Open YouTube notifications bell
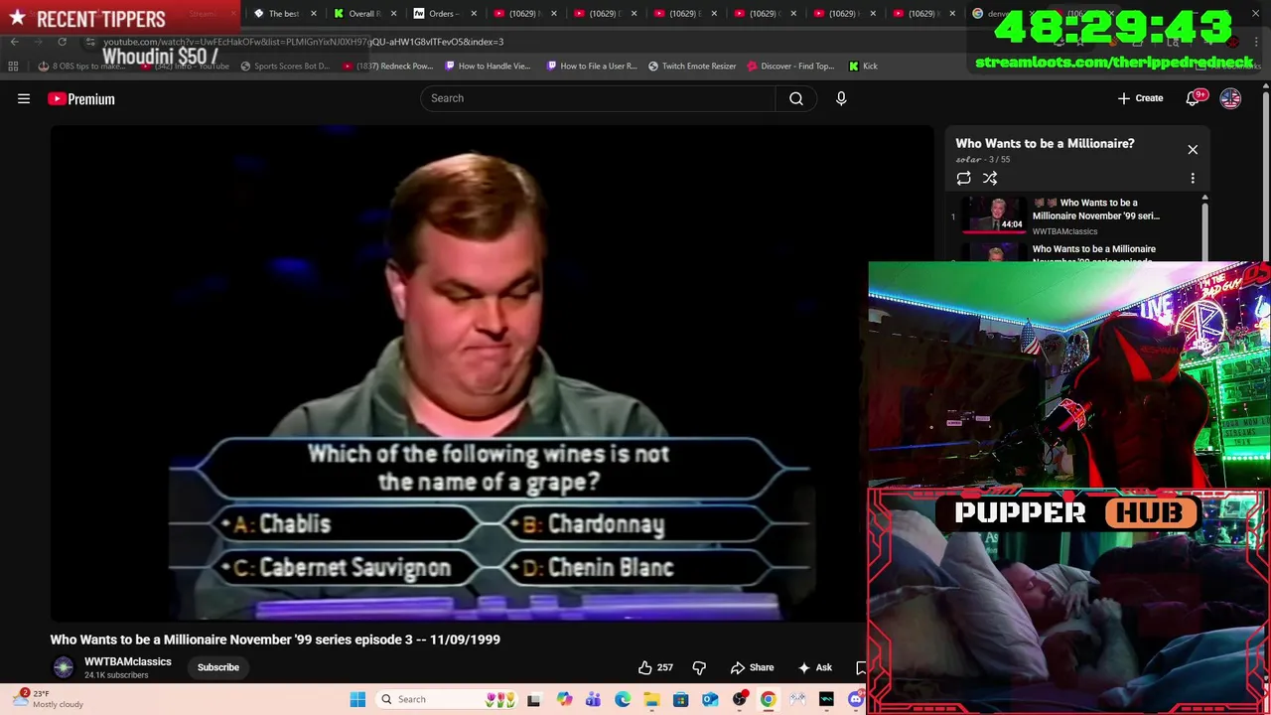 (x=1194, y=98)
